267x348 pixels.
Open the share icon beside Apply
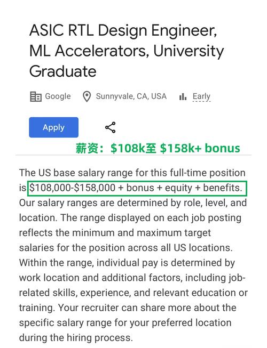(x=110, y=127)
